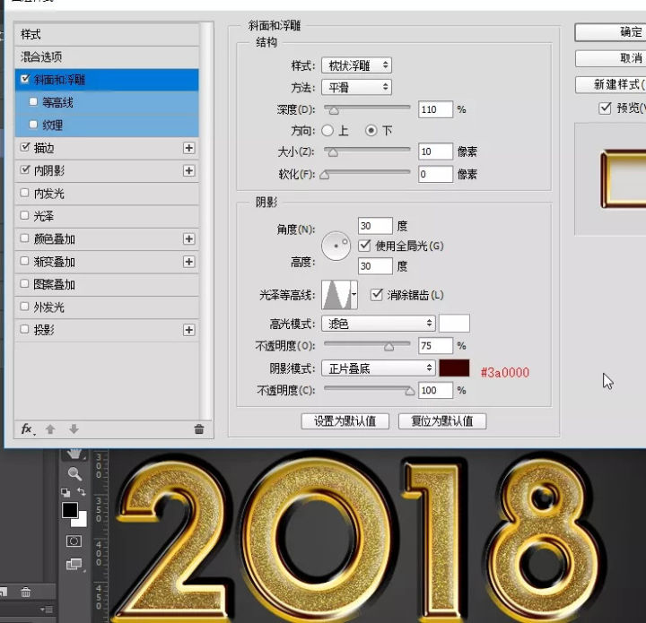
Task: Click the foreground black color swatch
Action: point(70,510)
